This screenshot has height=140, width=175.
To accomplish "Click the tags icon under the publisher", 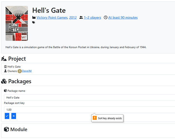I will pyautogui.click(x=34, y=22).
